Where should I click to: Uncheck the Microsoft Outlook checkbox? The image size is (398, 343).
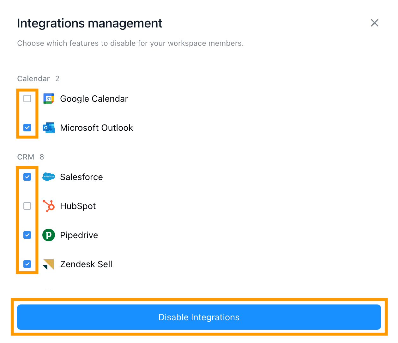(x=27, y=128)
